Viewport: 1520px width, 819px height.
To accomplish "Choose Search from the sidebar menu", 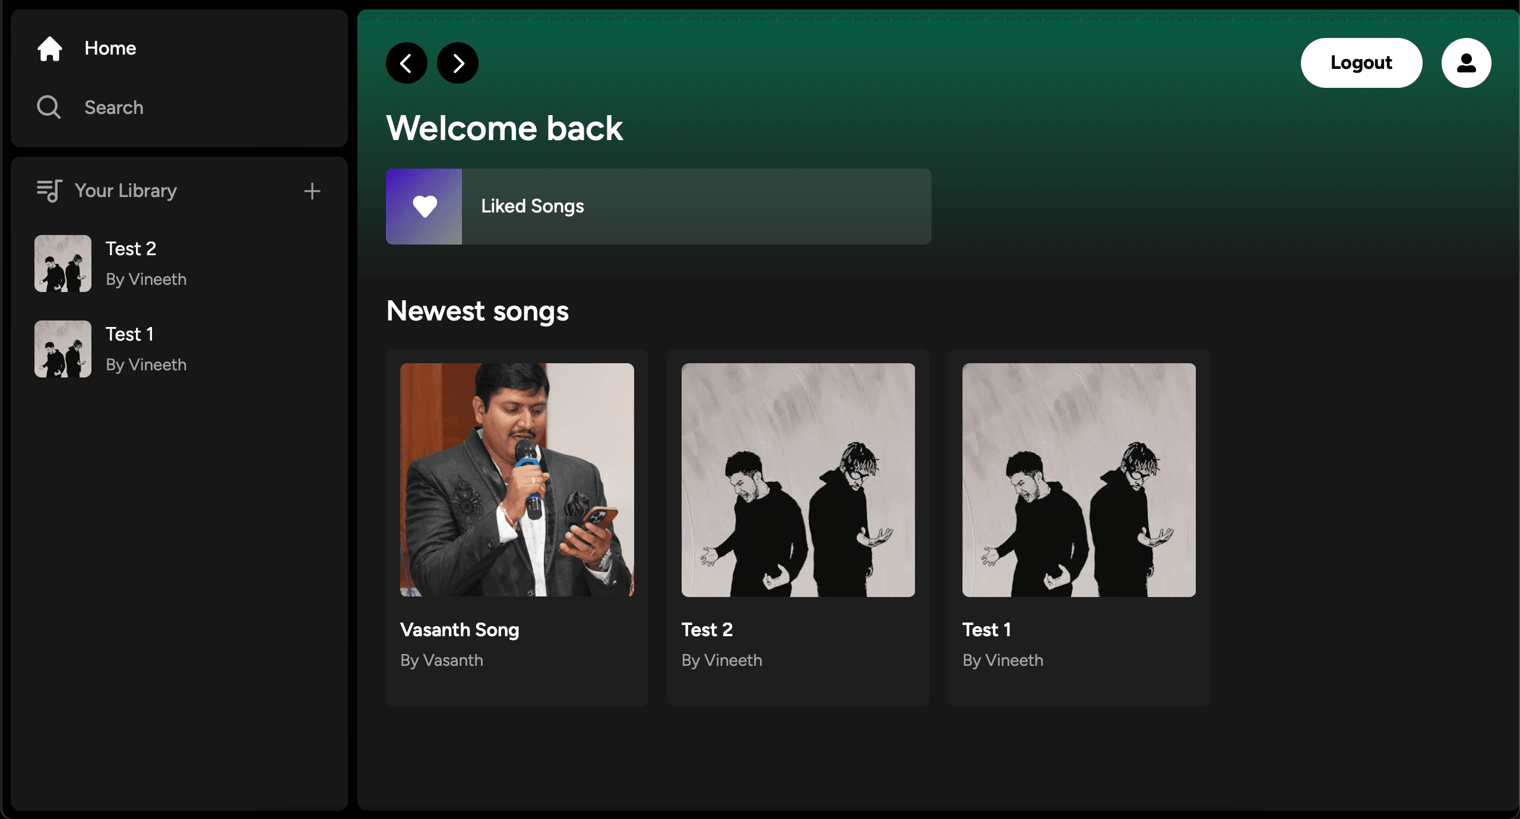I will (113, 107).
